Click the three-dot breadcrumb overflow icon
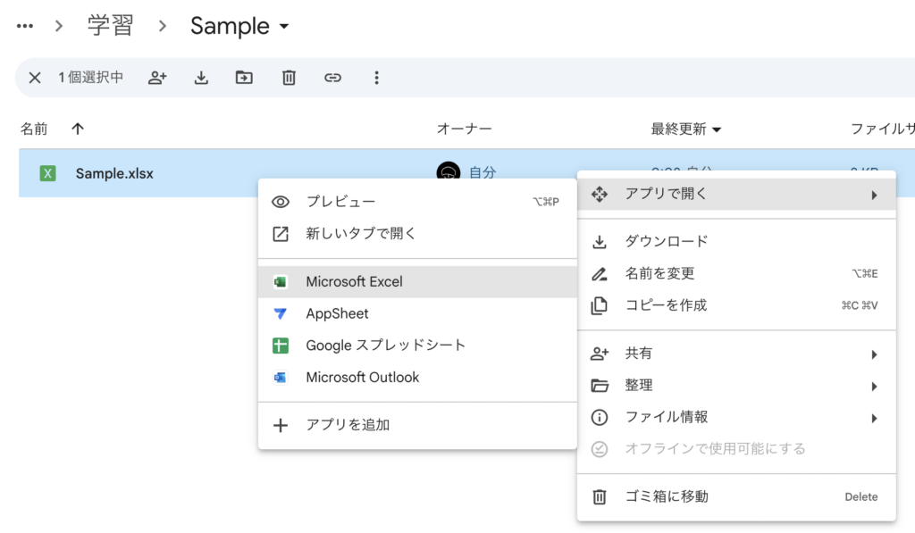 click(x=25, y=26)
